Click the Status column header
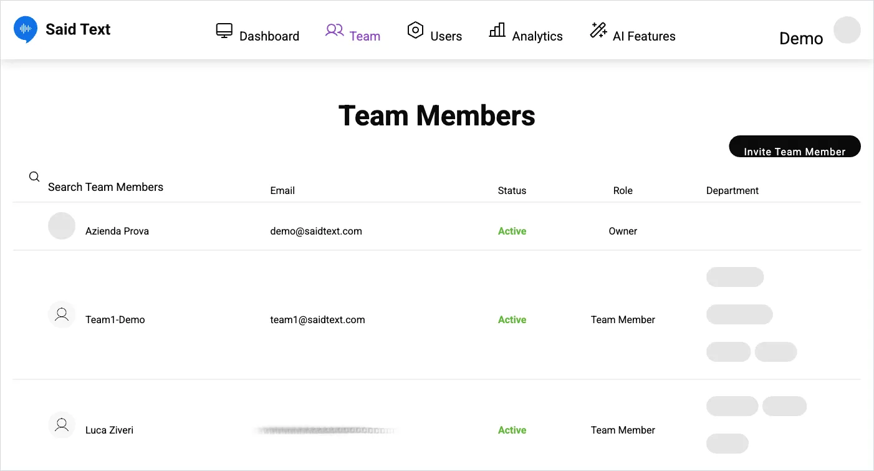The height and width of the screenshot is (471, 874). (512, 191)
